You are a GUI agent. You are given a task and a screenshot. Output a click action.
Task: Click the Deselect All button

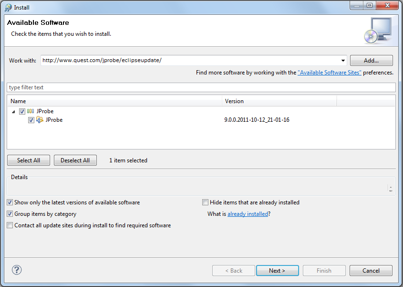click(75, 160)
